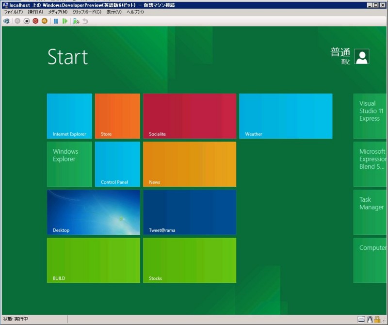The height and width of the screenshot is (325, 388).
Task: Click the mouse icon in the status bar
Action: [370, 319]
